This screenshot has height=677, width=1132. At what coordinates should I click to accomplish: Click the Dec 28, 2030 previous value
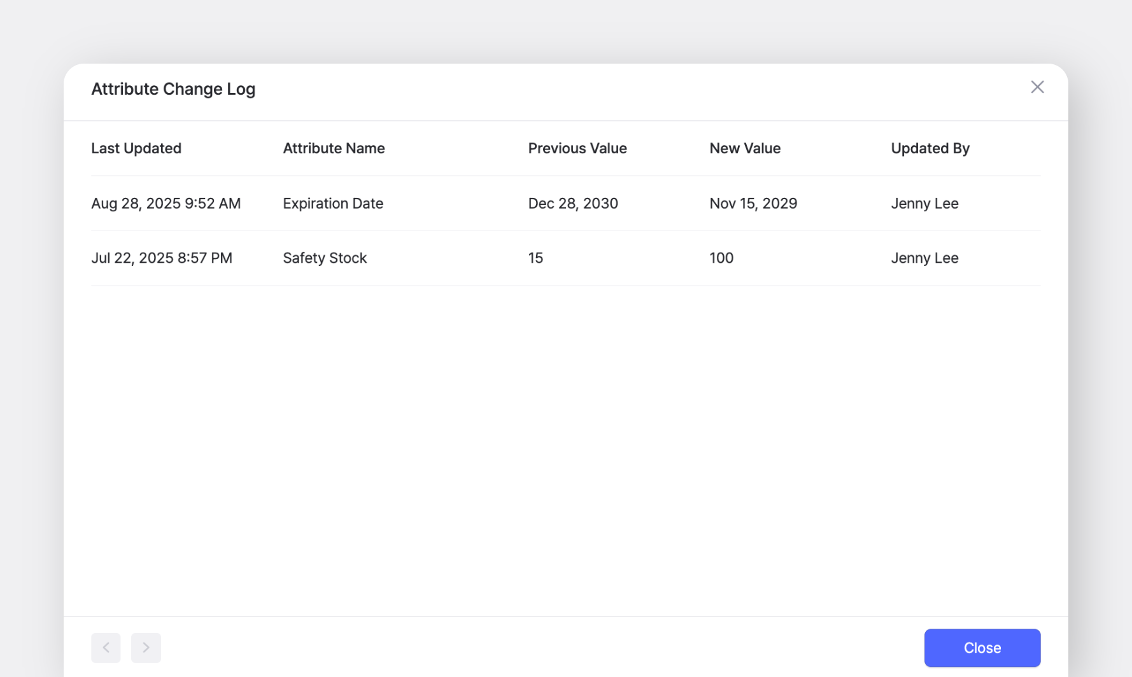click(572, 203)
